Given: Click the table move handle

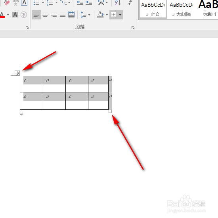Looking at the screenshot, I should pos(17,73).
